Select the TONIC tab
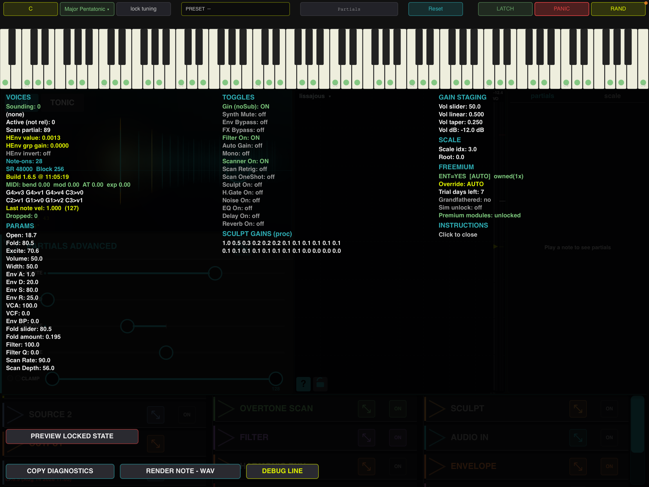 coord(62,103)
